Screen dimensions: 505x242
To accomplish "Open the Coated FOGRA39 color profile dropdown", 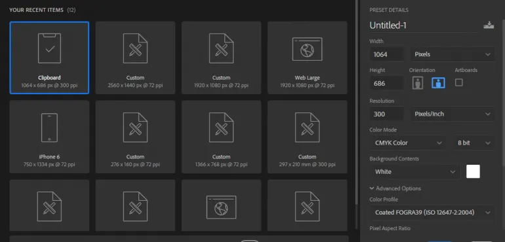I will tap(432, 213).
